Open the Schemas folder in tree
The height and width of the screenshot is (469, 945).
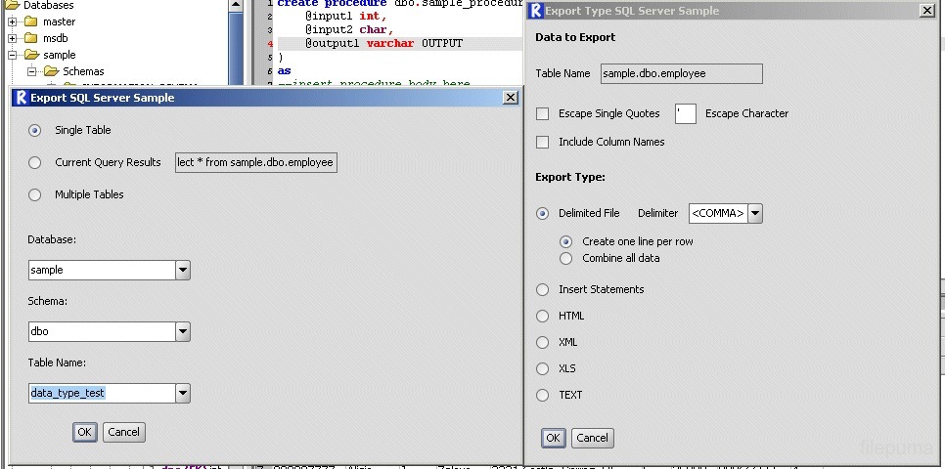coord(83,71)
